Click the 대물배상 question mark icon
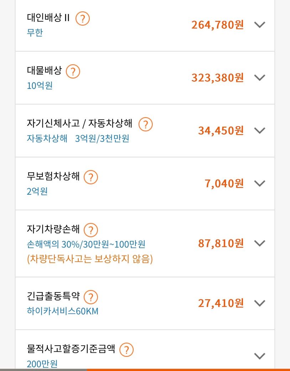The height and width of the screenshot is (371, 290). coord(73,71)
